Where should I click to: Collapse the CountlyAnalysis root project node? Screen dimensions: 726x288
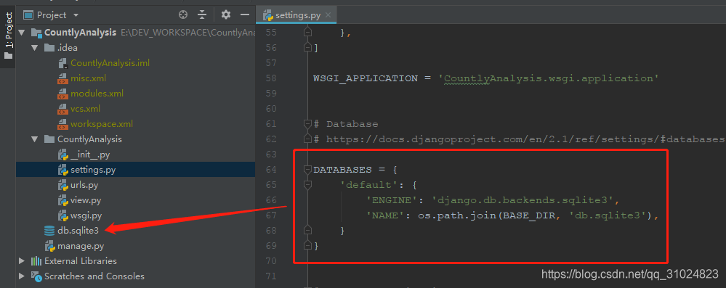21,33
